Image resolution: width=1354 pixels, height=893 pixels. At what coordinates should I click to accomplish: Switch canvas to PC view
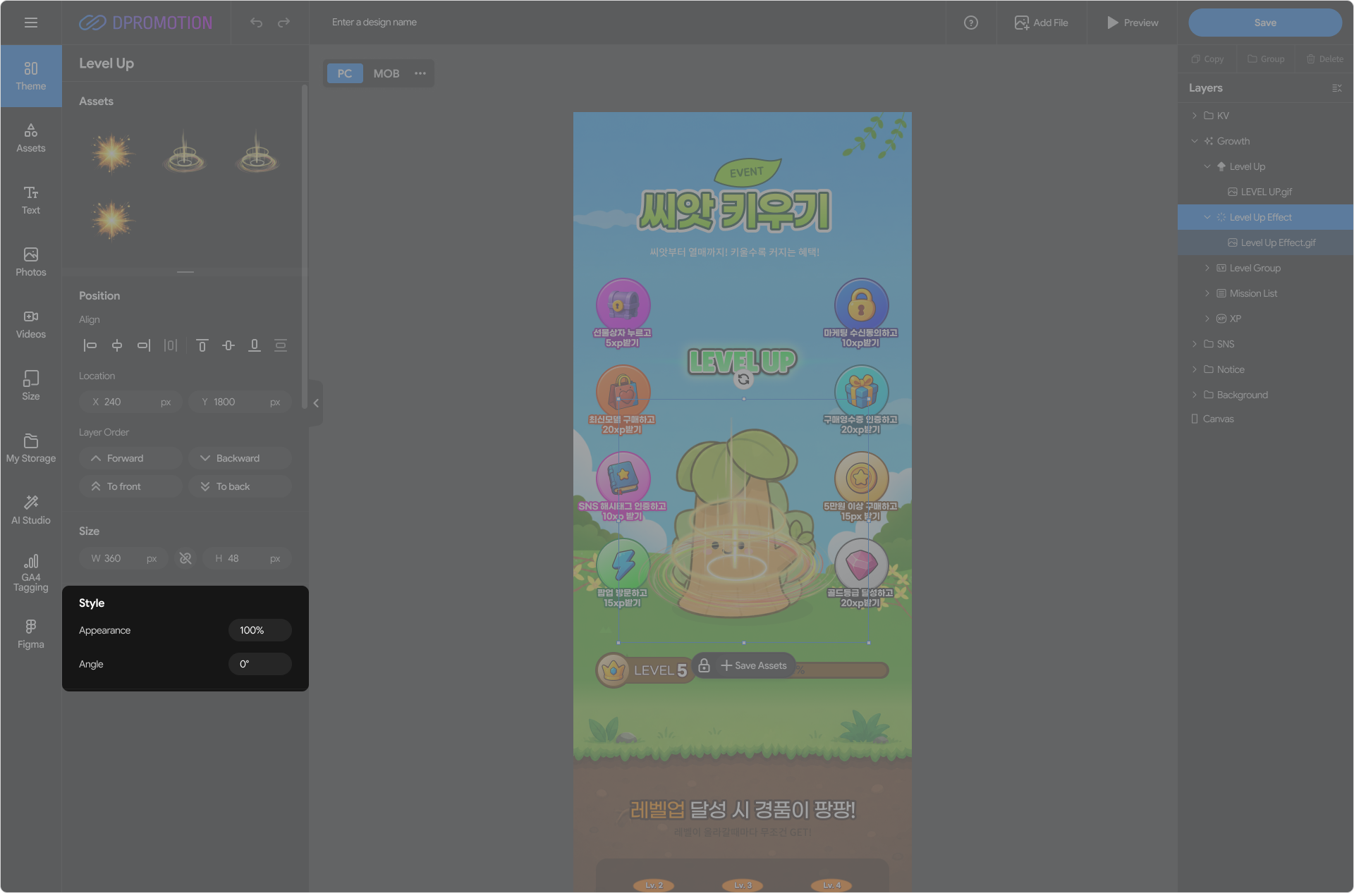[x=345, y=73]
